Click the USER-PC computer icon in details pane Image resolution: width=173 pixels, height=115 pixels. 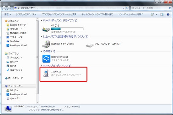tap(8, 109)
